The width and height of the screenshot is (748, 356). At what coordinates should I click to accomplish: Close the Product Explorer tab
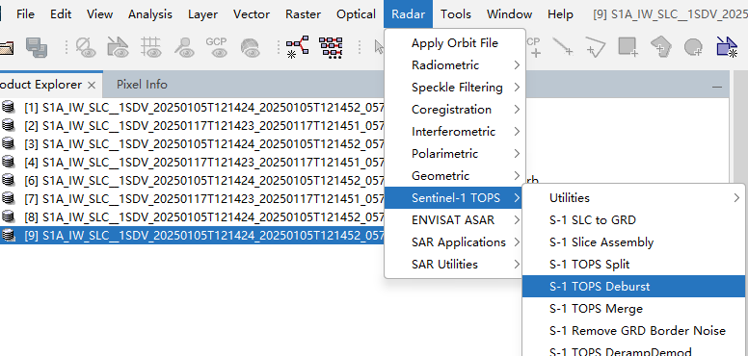point(93,86)
